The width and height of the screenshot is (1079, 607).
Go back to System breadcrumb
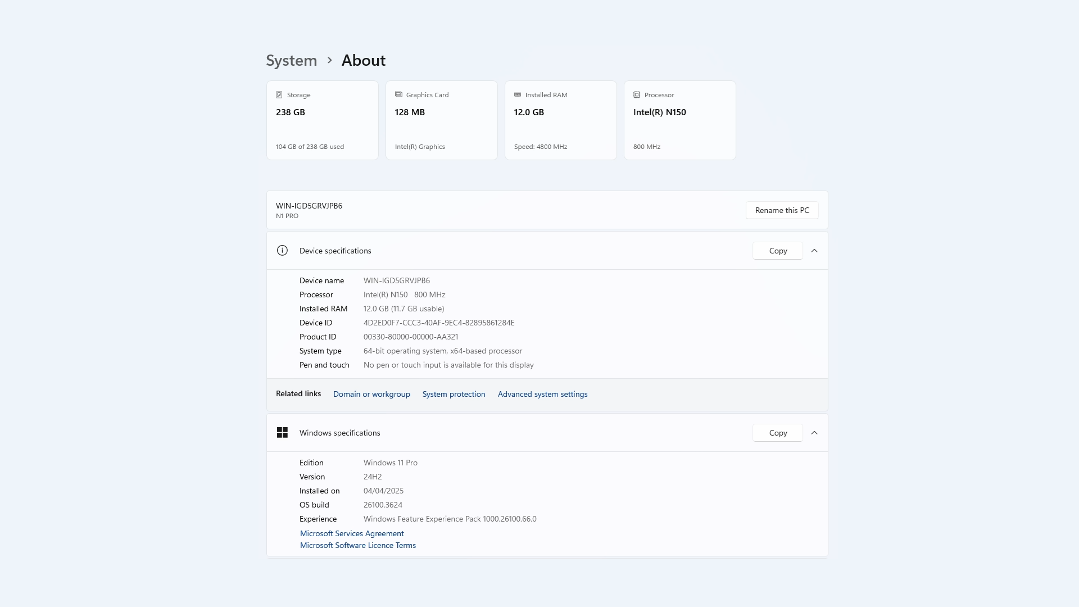(291, 60)
